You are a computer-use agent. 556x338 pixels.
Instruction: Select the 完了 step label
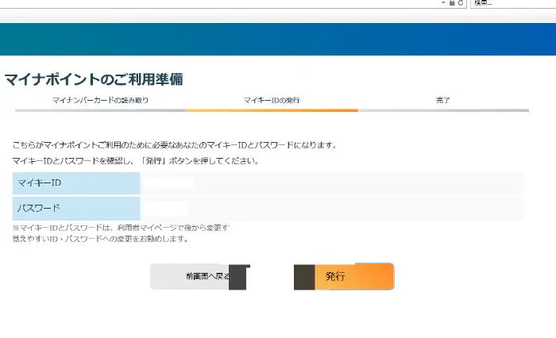point(443,100)
